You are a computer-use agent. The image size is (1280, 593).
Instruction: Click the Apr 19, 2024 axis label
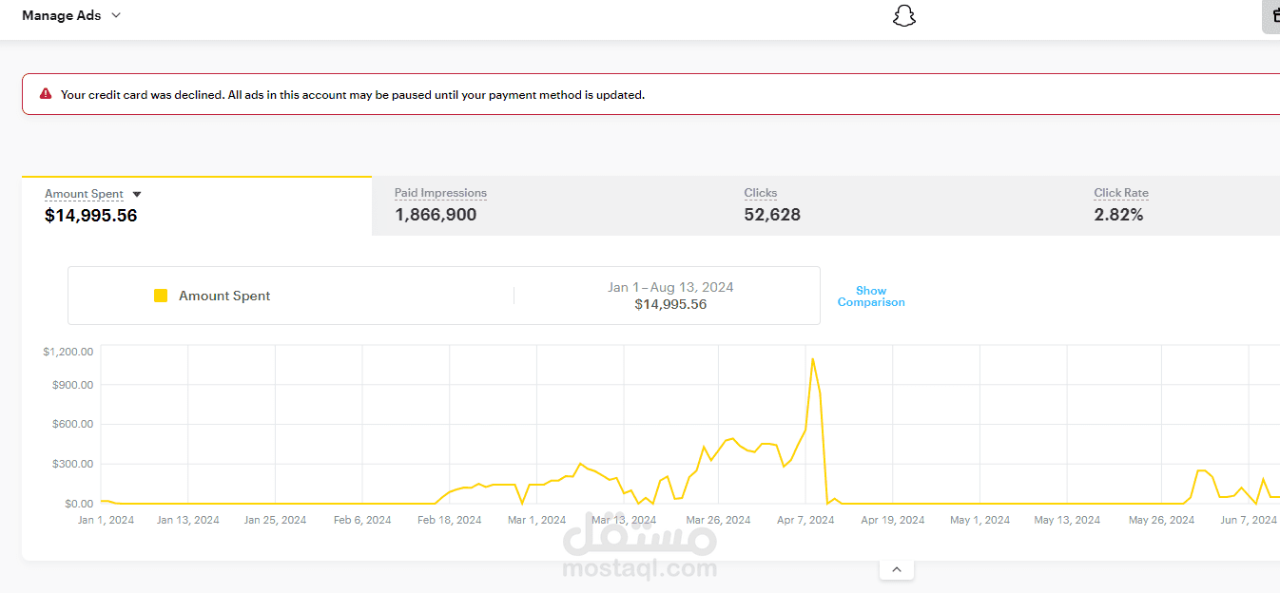(x=893, y=520)
